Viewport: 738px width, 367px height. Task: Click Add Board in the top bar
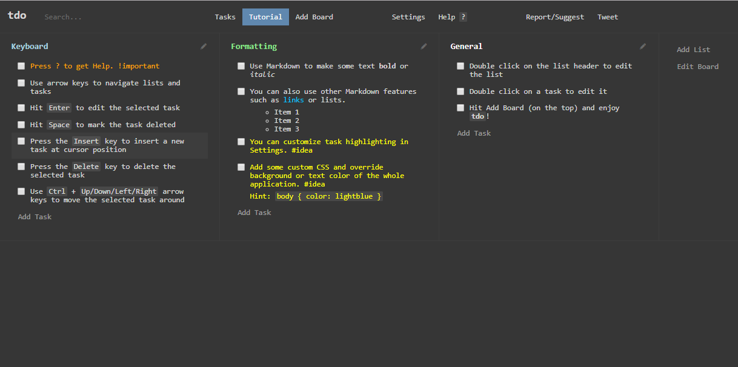(x=314, y=17)
